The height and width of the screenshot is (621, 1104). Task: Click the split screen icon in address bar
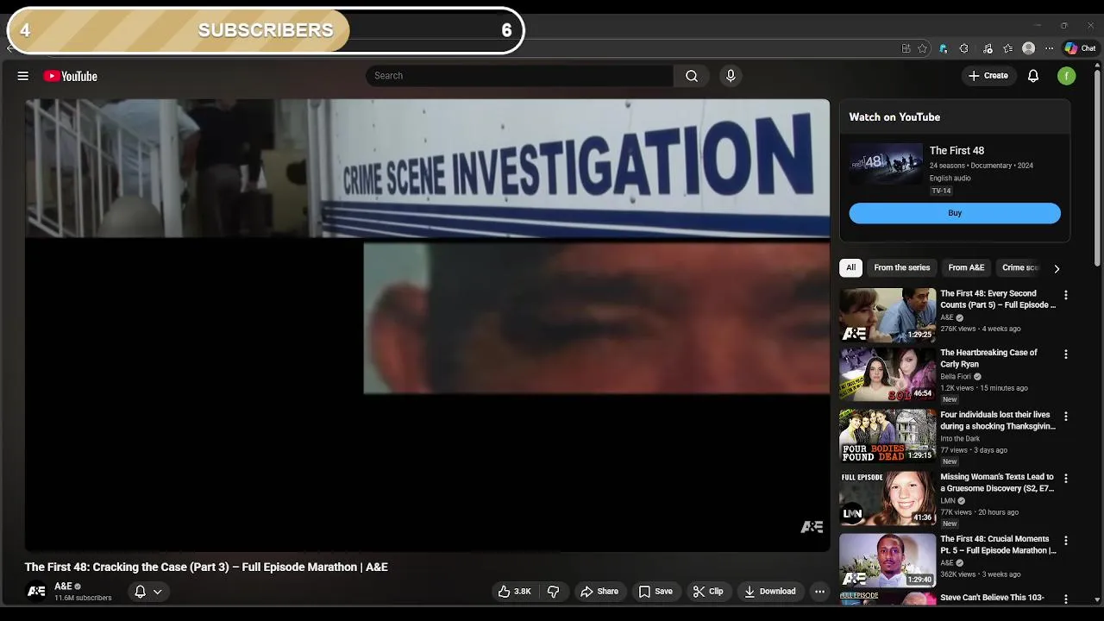906,48
